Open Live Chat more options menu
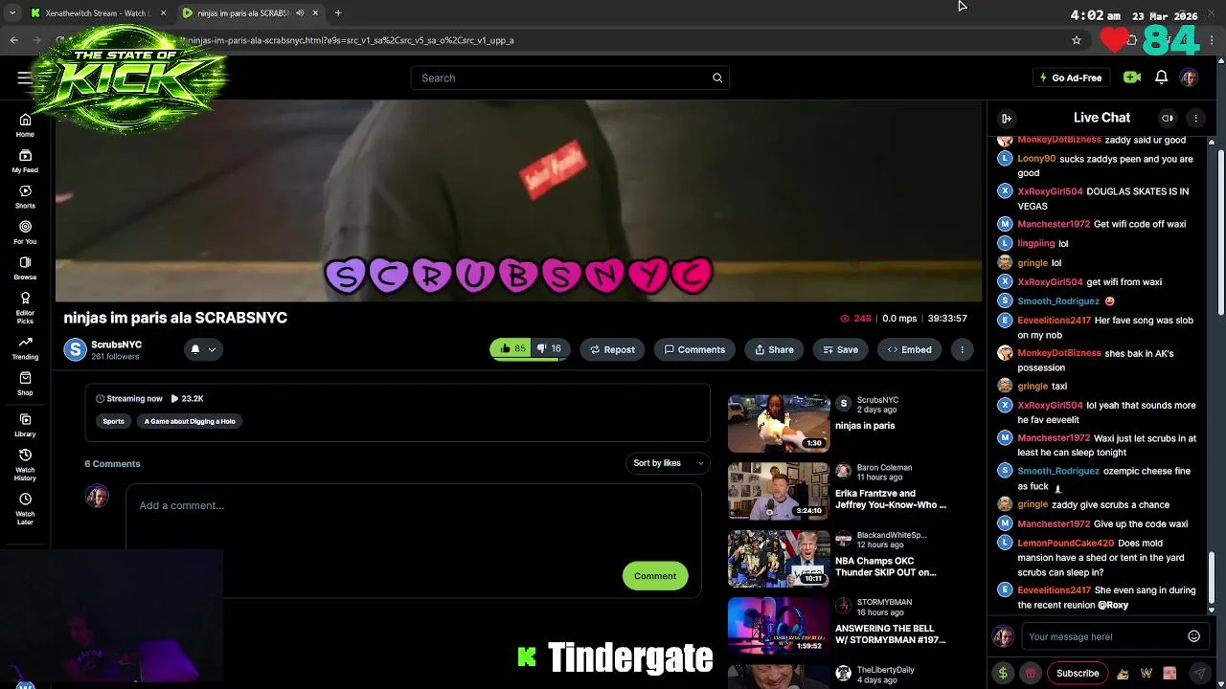This screenshot has height=689, width=1226. (1195, 118)
